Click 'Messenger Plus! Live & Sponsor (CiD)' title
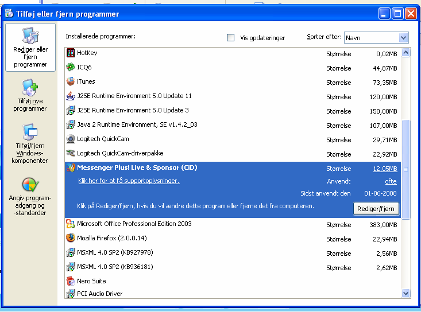Screen dimensions: 421x312 click(x=137, y=167)
